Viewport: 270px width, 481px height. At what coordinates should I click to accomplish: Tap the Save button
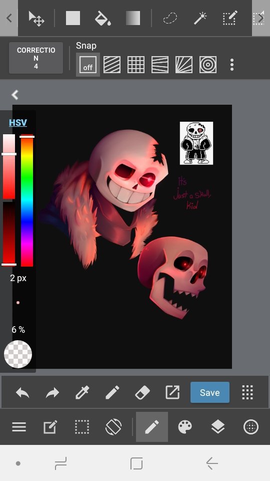[x=209, y=392]
